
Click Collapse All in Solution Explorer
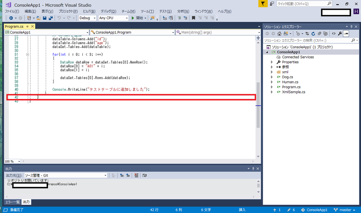pyautogui.click(x=319, y=34)
